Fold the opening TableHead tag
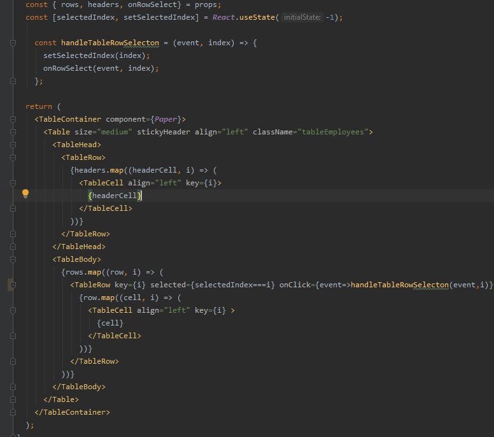Viewport: 494px width, 437px height. coord(13,145)
